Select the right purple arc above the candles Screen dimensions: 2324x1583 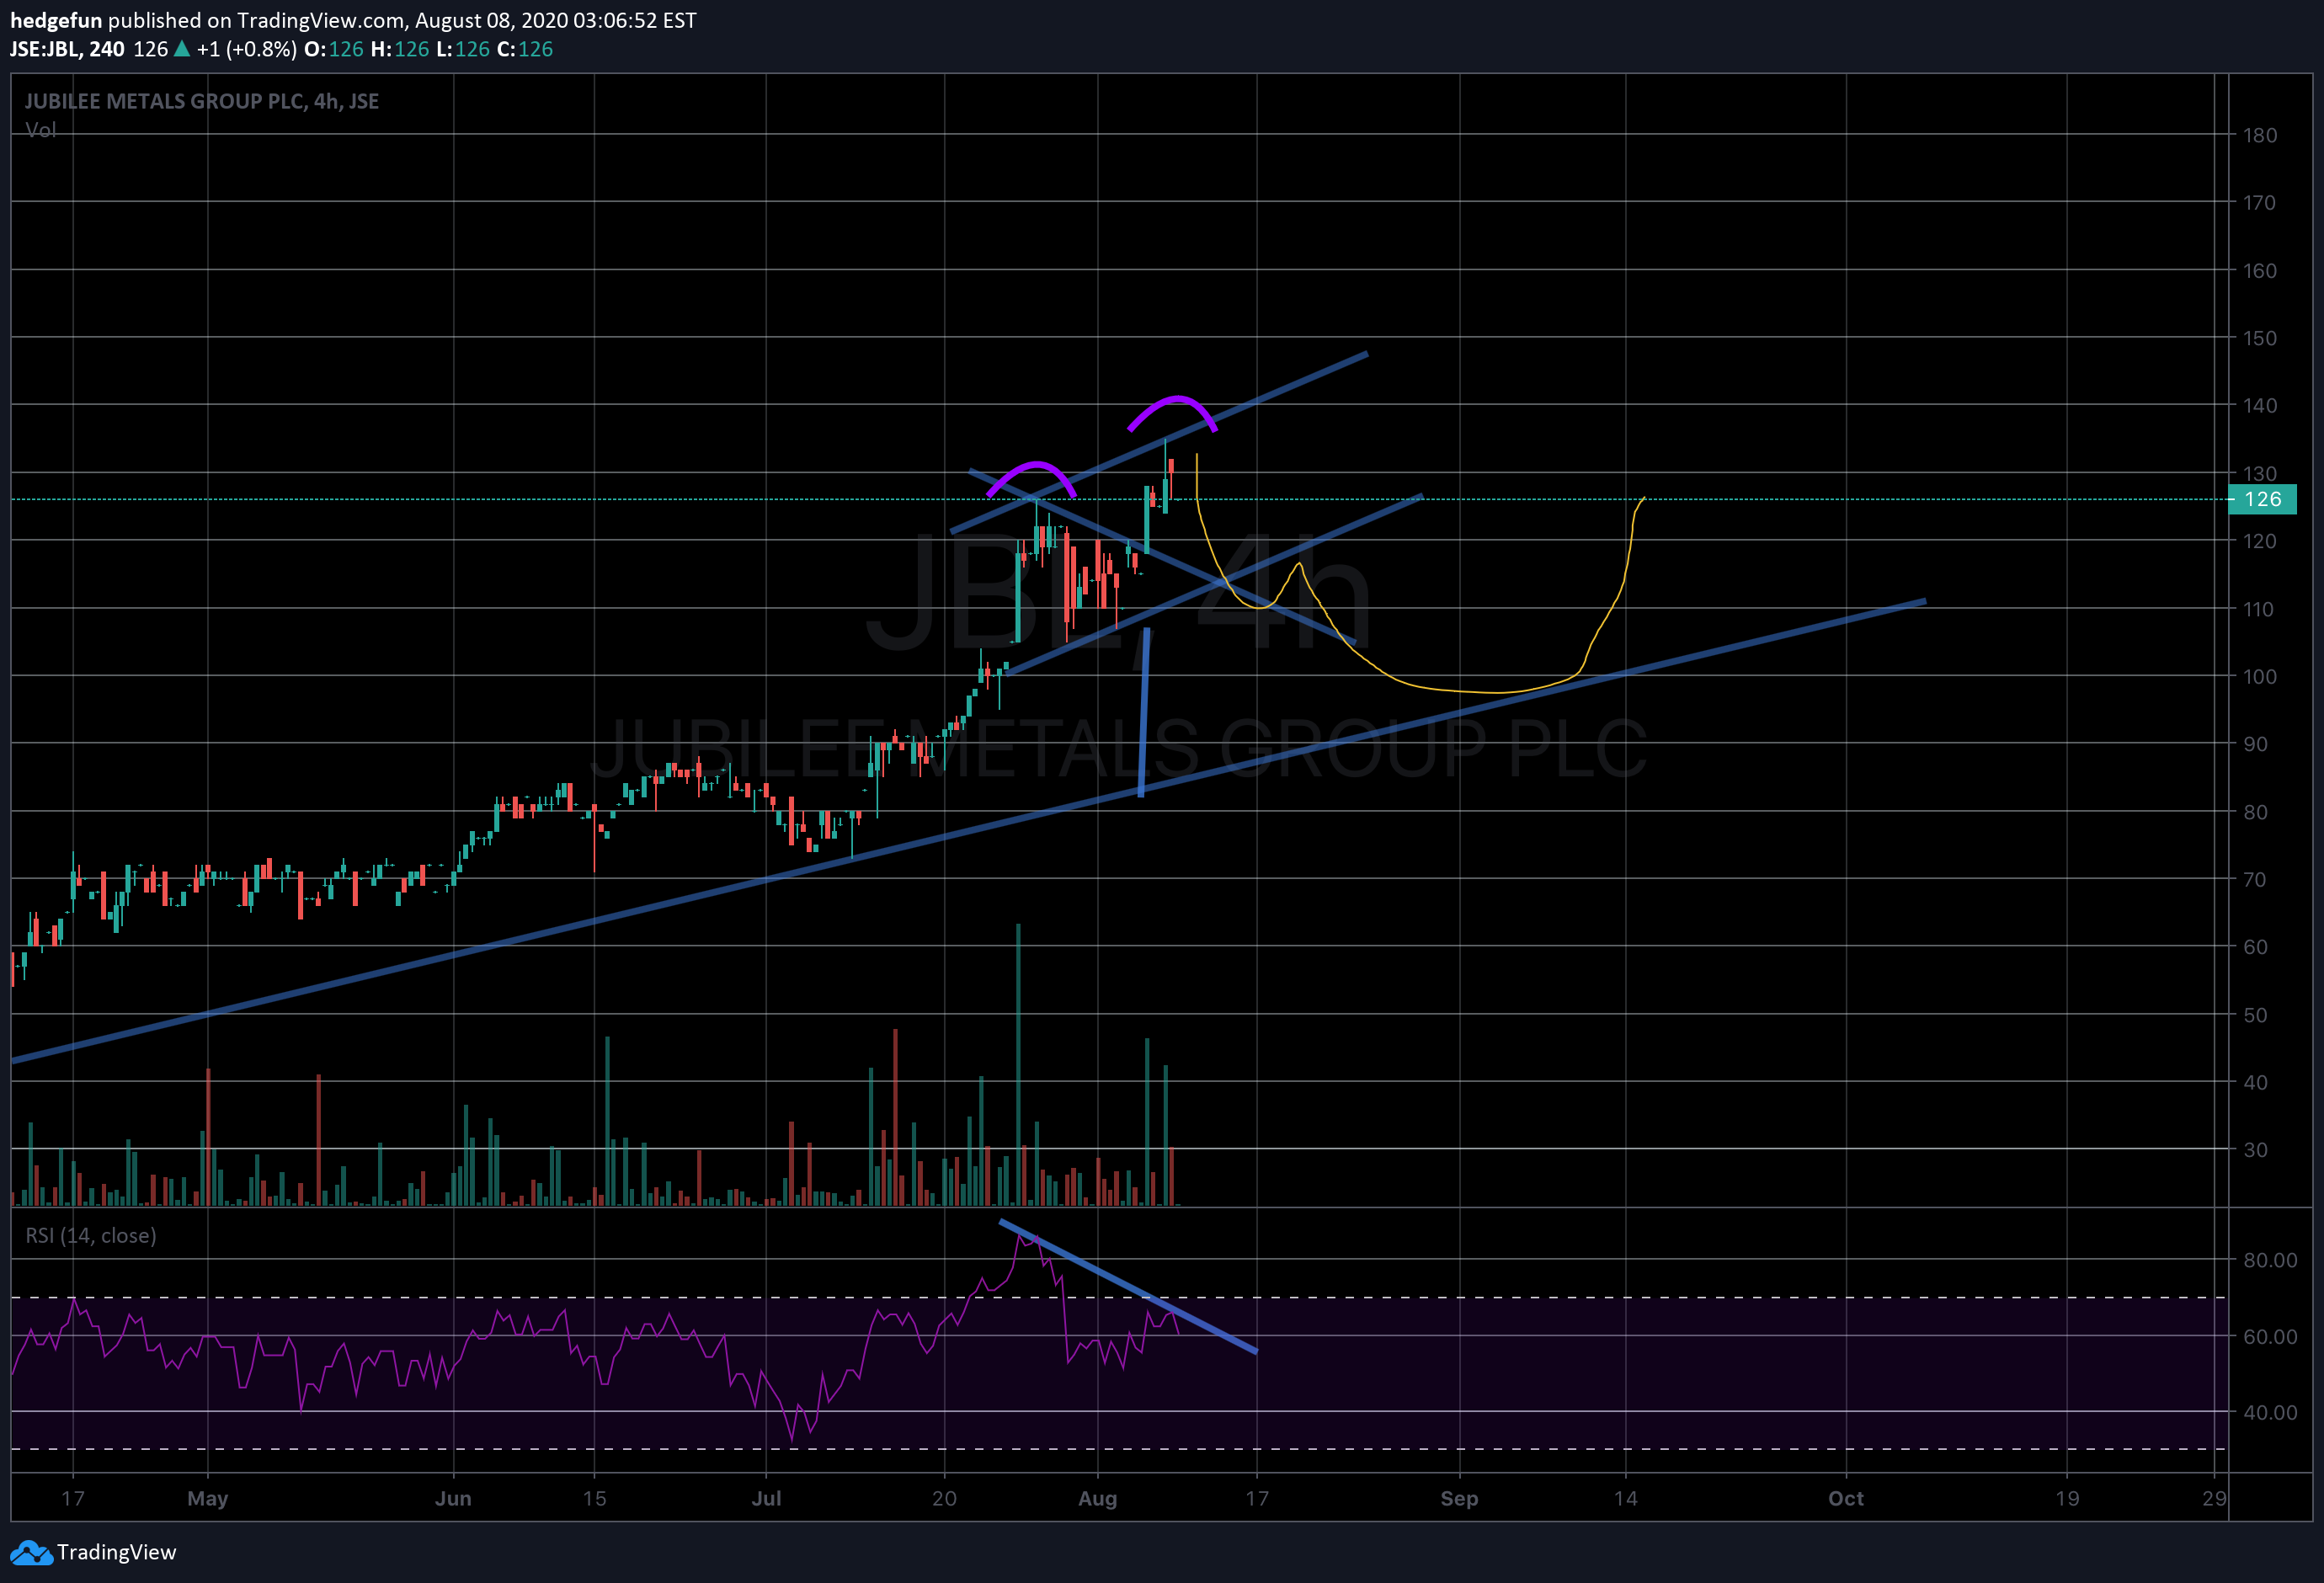pyautogui.click(x=1177, y=399)
